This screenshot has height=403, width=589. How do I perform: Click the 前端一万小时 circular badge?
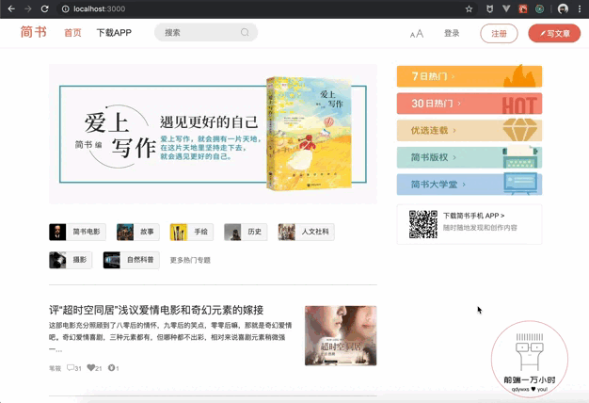(530, 359)
